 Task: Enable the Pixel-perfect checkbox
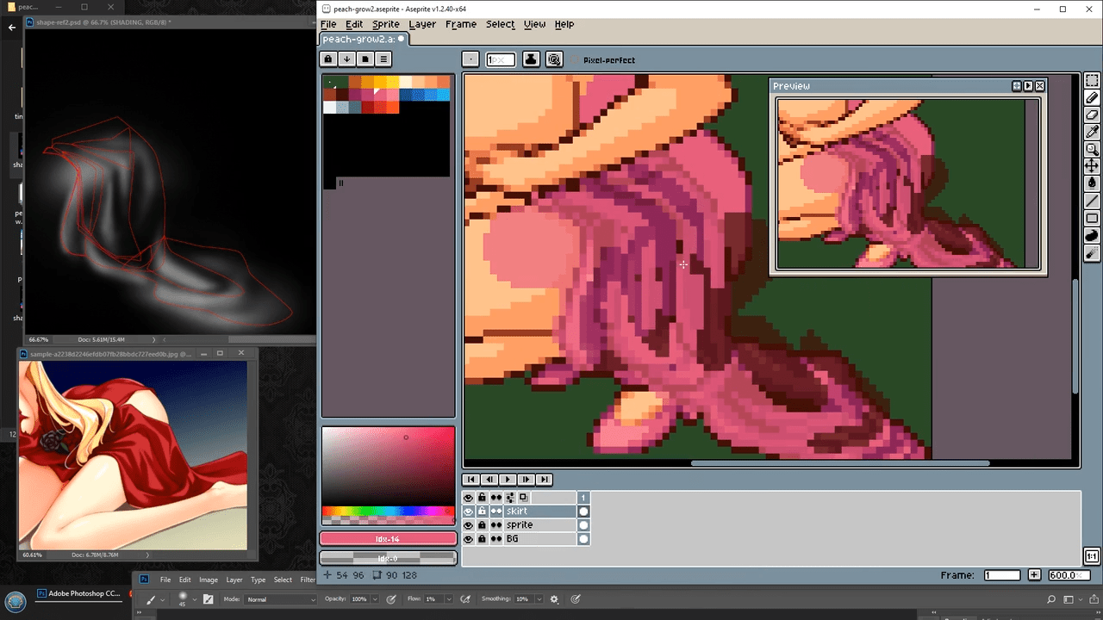576,60
